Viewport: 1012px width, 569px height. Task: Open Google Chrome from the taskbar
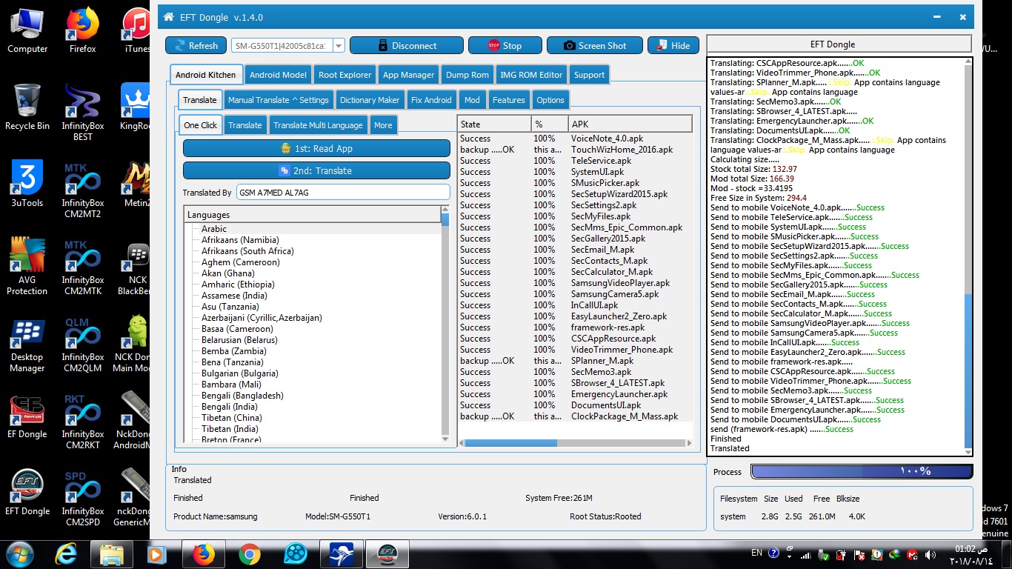pos(249,553)
